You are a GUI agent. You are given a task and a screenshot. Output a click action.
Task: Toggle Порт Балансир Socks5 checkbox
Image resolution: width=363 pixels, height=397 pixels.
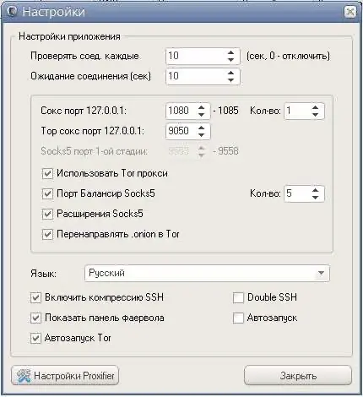click(x=47, y=193)
